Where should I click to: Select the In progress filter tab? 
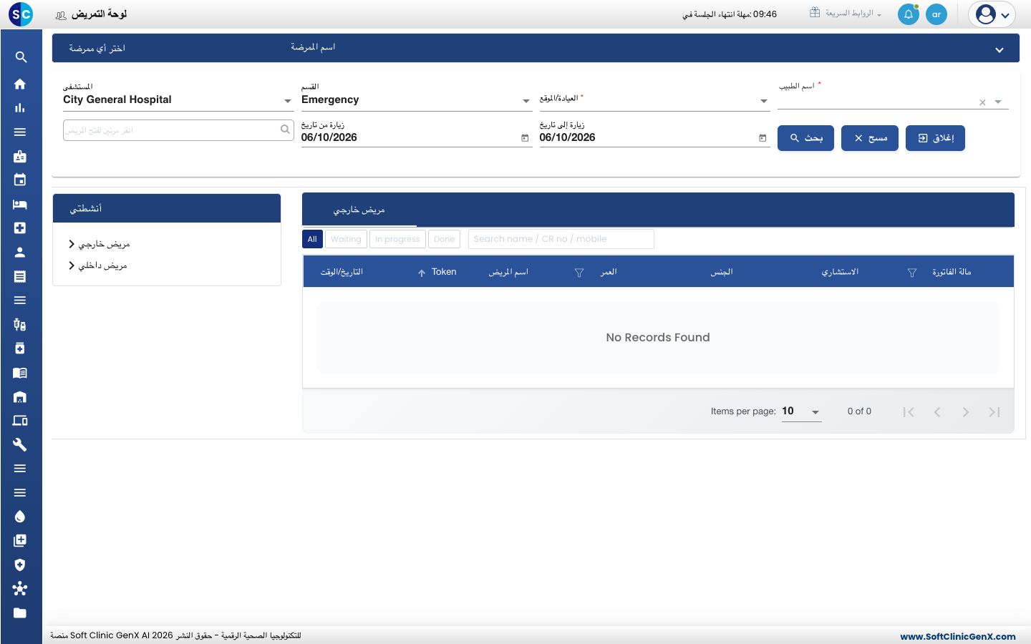(397, 239)
